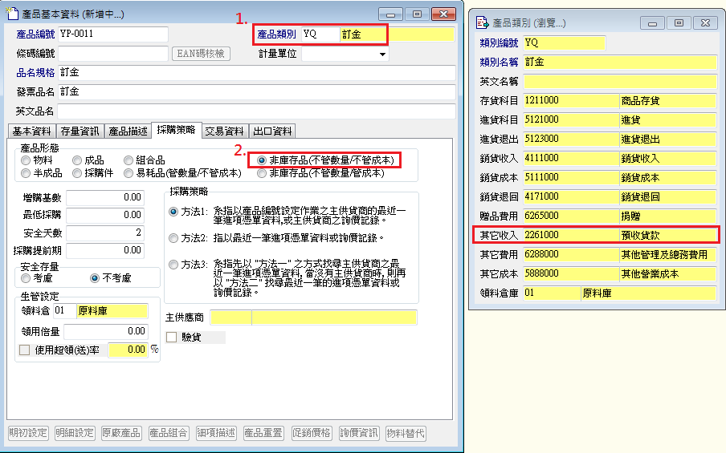Click the 期初設定 button
Screen dimensions: 726x453
point(28,433)
